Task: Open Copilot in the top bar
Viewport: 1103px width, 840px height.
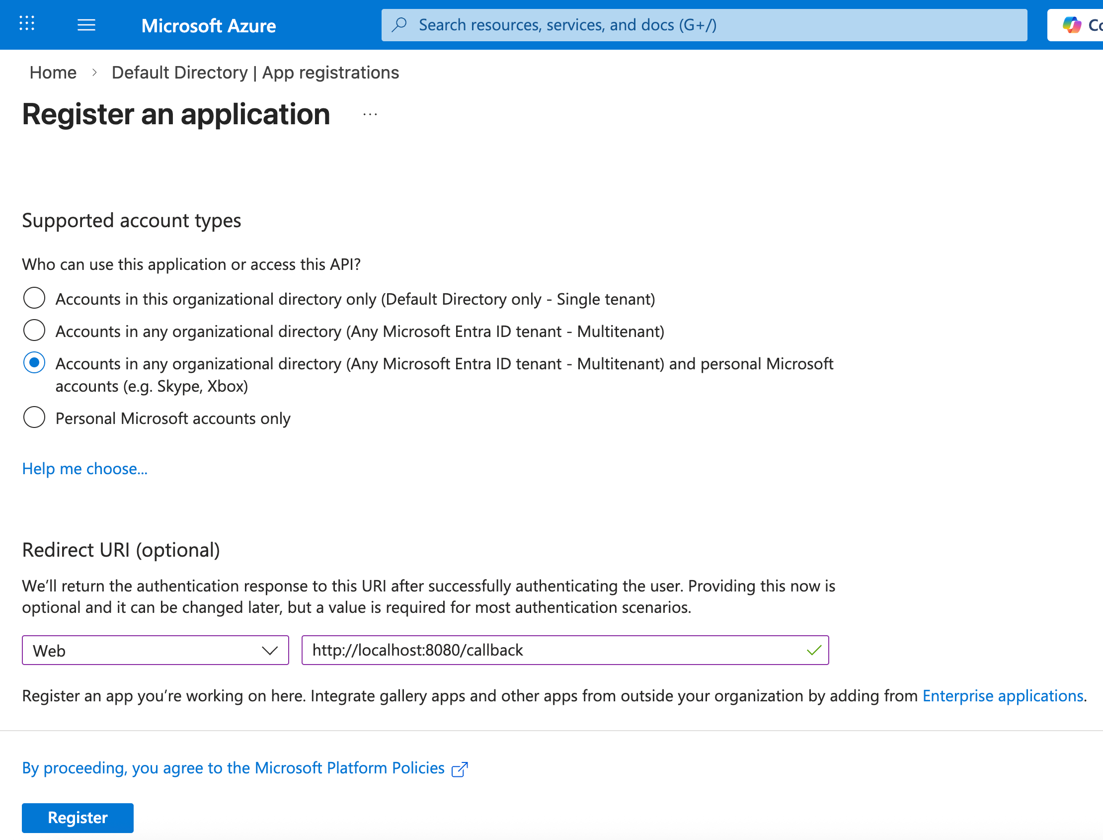Action: [x=1073, y=24]
